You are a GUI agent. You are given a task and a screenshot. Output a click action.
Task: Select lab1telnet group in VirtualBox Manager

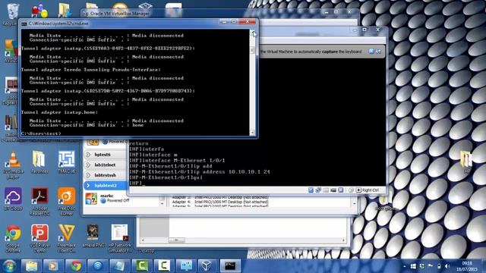tap(105, 165)
